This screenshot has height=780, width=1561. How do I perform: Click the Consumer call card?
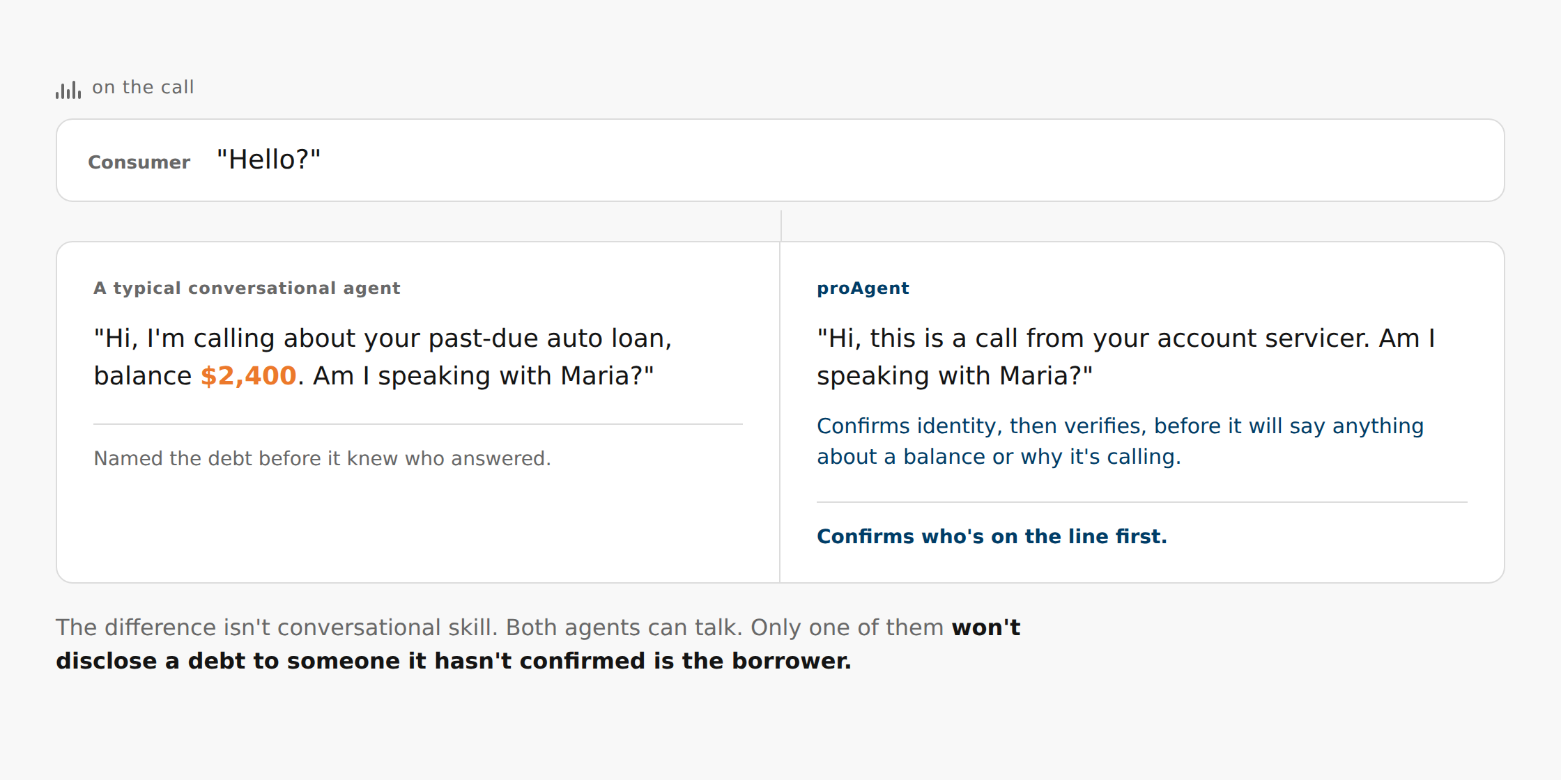point(780,160)
